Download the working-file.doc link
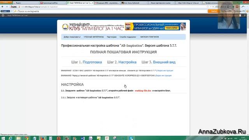The width and height of the screenshot is (249, 140). 143,91
